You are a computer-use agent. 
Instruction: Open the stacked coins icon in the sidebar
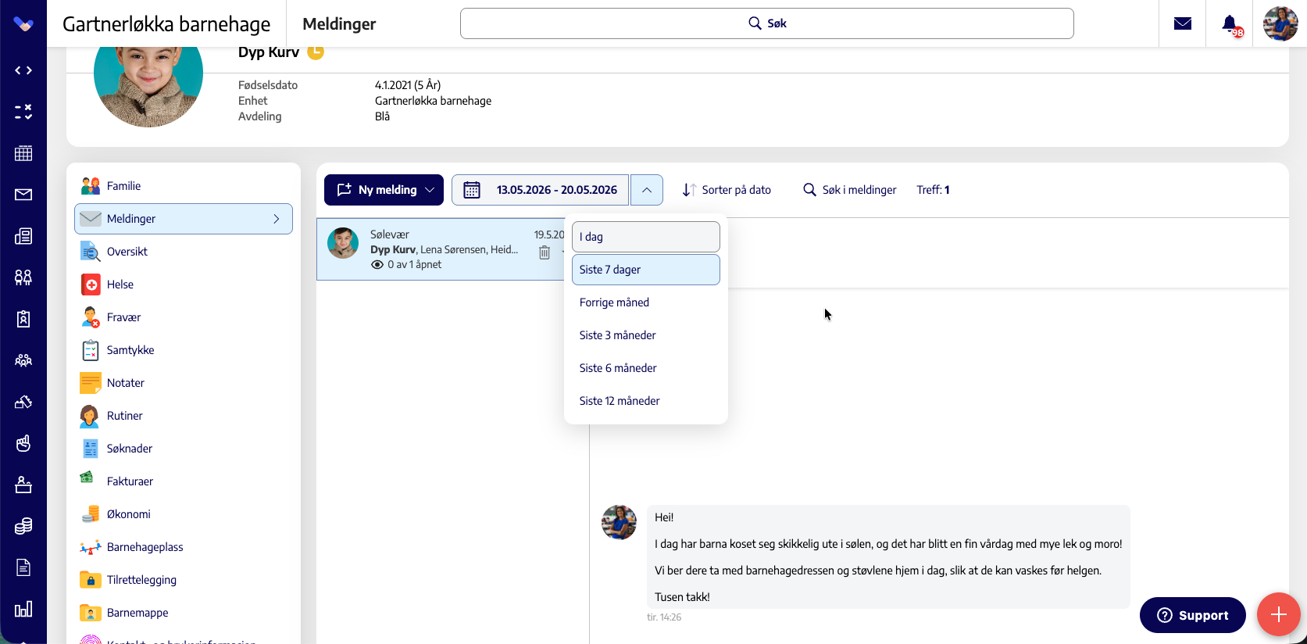point(23,526)
